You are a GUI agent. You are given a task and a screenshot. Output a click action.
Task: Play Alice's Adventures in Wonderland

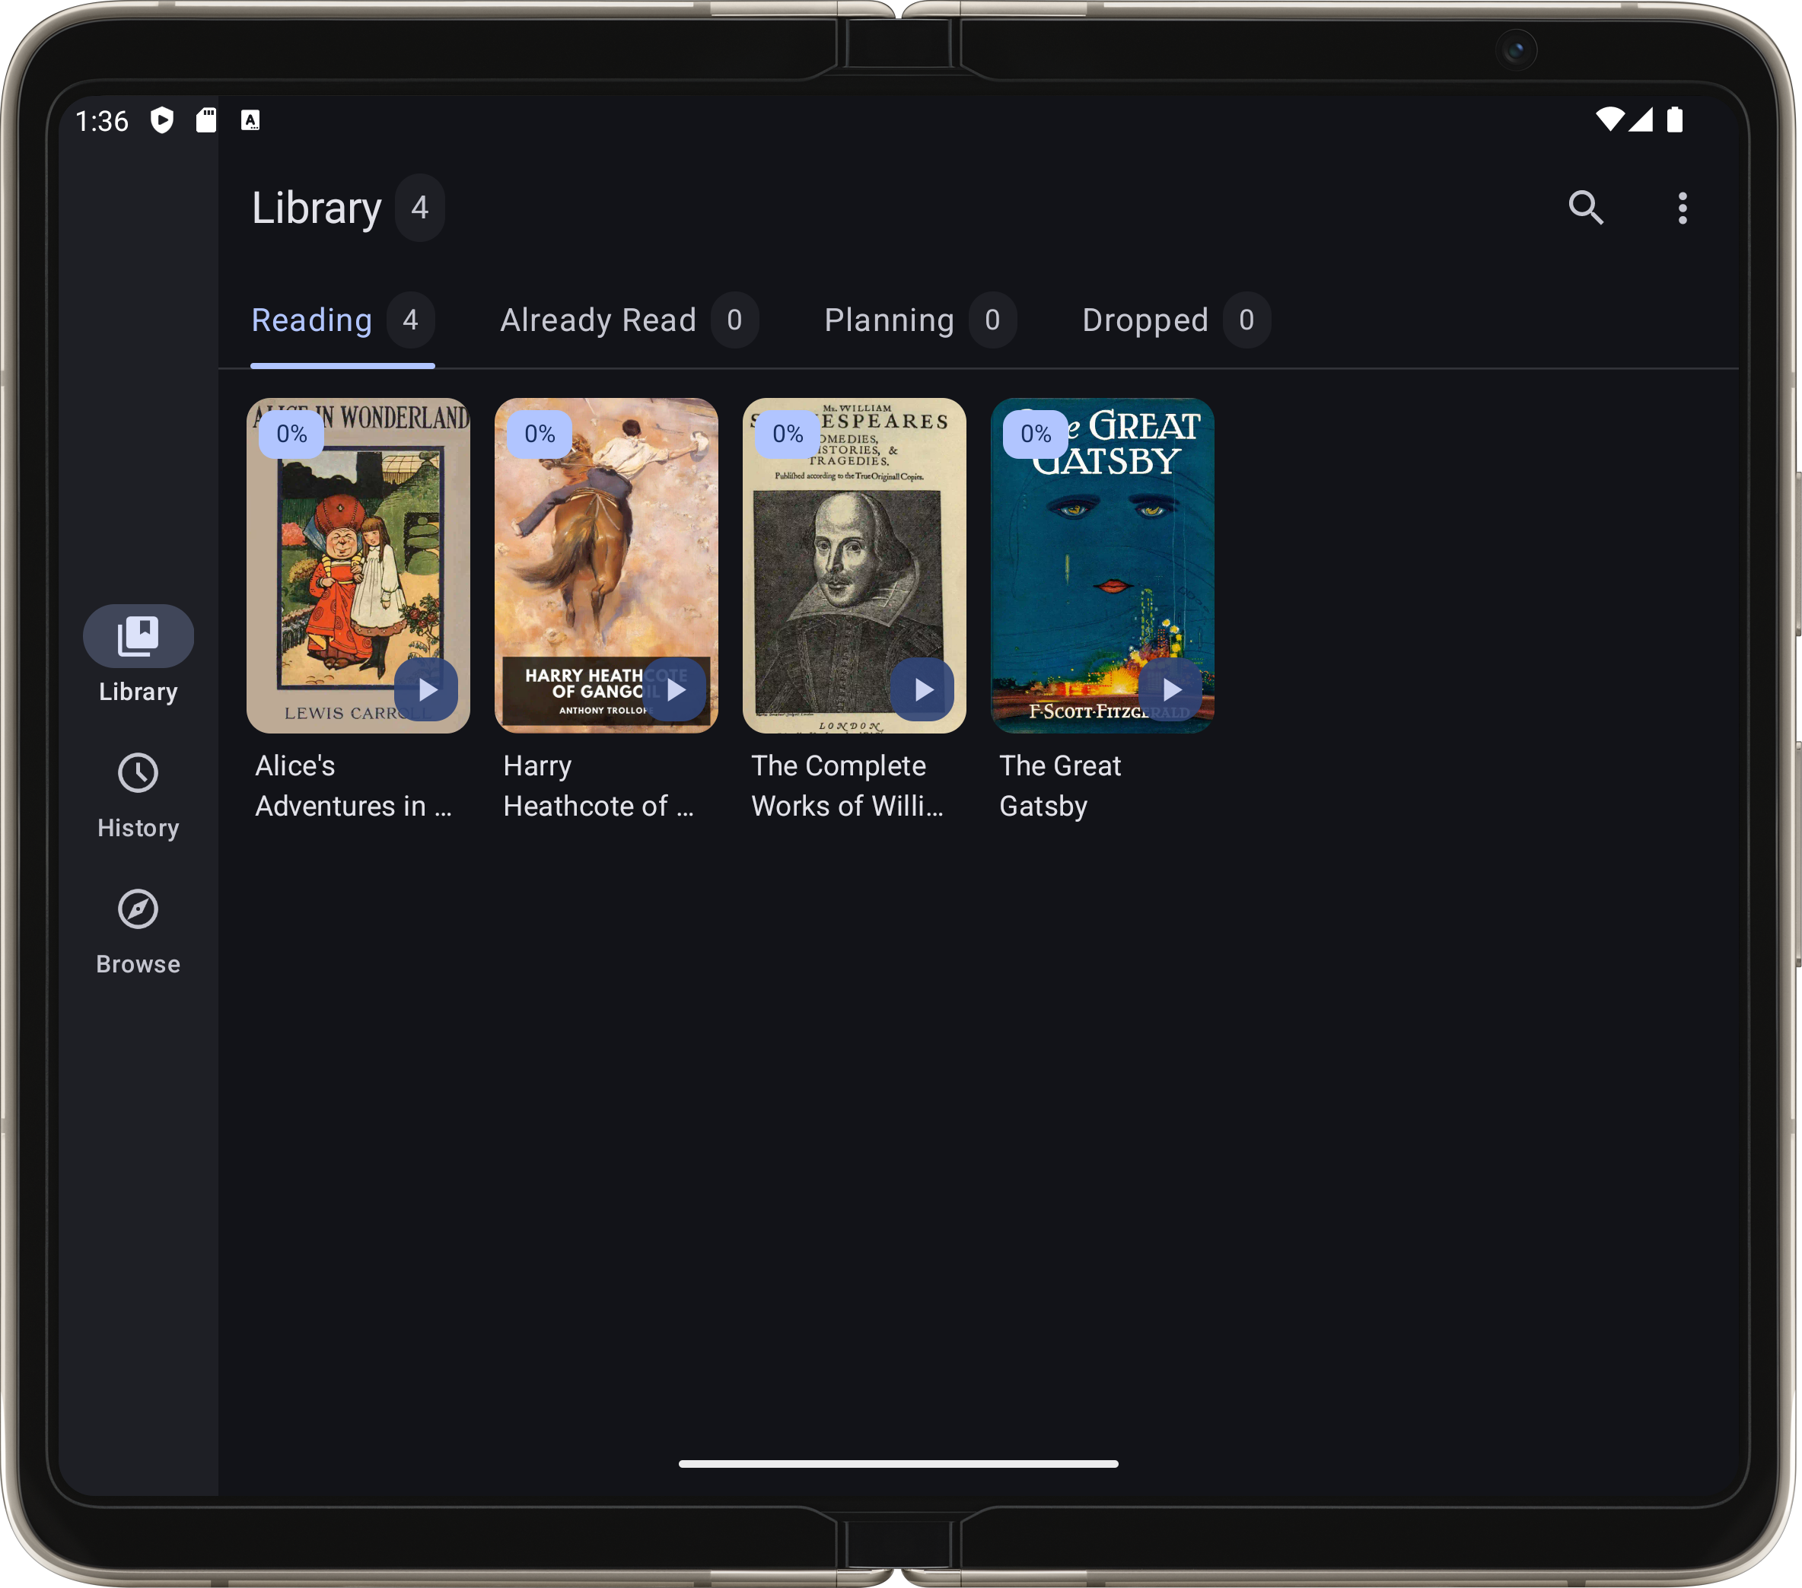[x=427, y=689]
